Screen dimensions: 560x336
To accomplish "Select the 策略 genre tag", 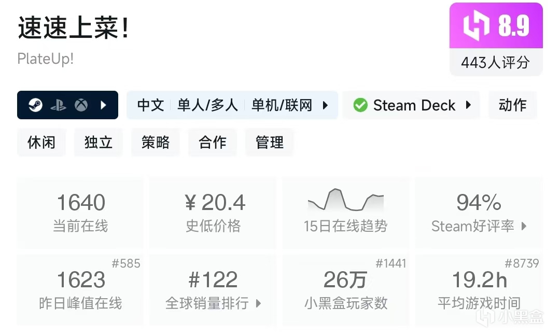I will coord(156,142).
